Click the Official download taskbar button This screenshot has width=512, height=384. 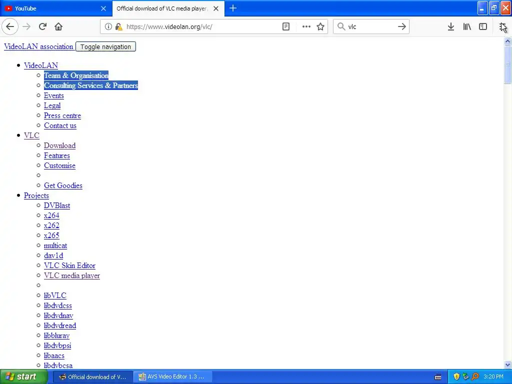93,377
